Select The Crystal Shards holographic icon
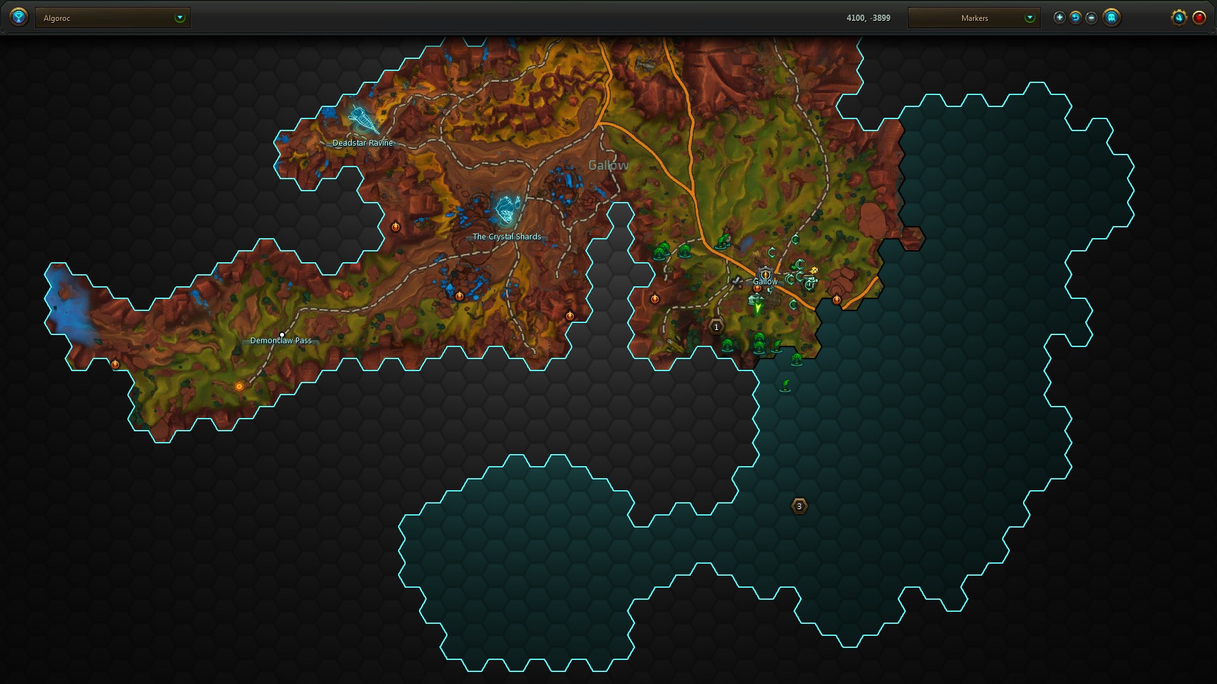This screenshot has height=684, width=1217. tap(507, 210)
